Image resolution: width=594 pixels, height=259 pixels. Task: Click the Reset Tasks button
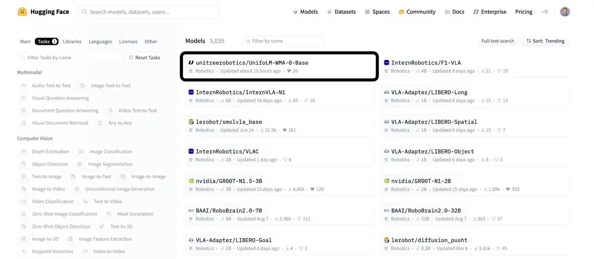tap(145, 57)
